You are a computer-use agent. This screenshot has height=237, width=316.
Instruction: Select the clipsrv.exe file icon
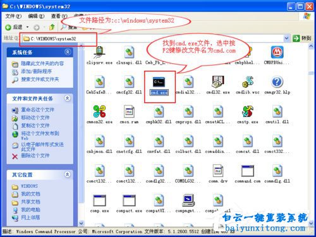pos(99,52)
